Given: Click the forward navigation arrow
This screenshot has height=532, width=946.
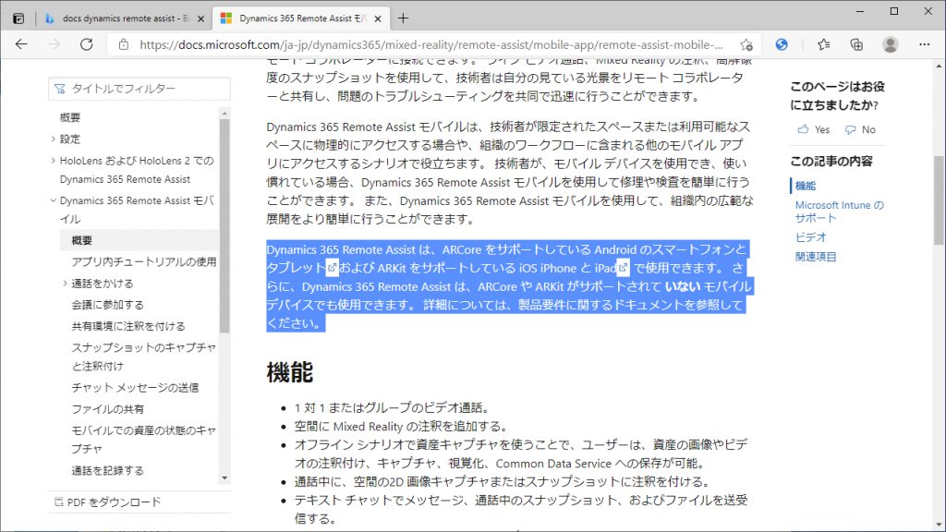Looking at the screenshot, I should [55, 44].
